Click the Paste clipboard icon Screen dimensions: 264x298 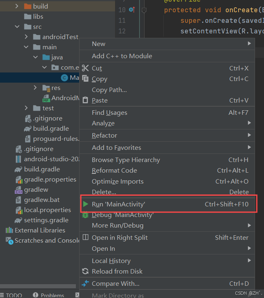85,100
